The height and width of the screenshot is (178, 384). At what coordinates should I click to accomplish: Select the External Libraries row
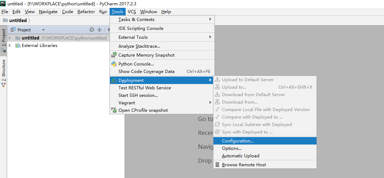coord(58,46)
